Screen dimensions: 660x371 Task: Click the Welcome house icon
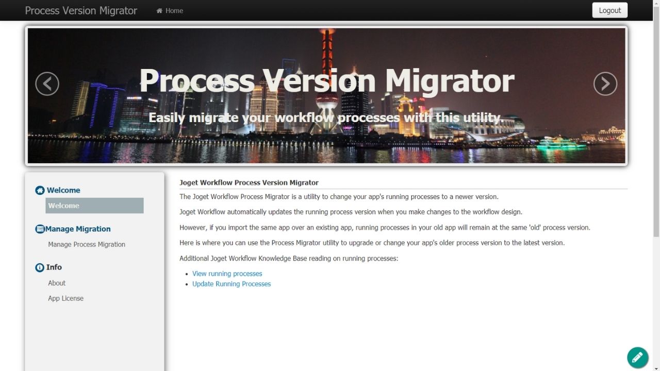coord(40,190)
